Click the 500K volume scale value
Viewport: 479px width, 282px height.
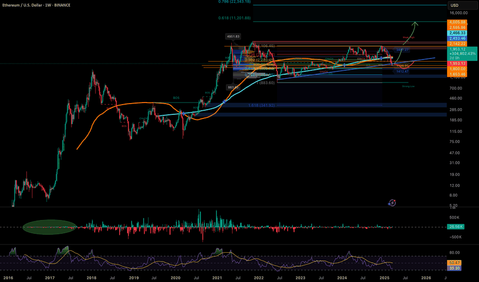point(454,217)
